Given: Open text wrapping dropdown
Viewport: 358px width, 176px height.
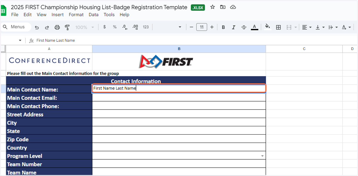Looking at the screenshot, I should 333,27.
